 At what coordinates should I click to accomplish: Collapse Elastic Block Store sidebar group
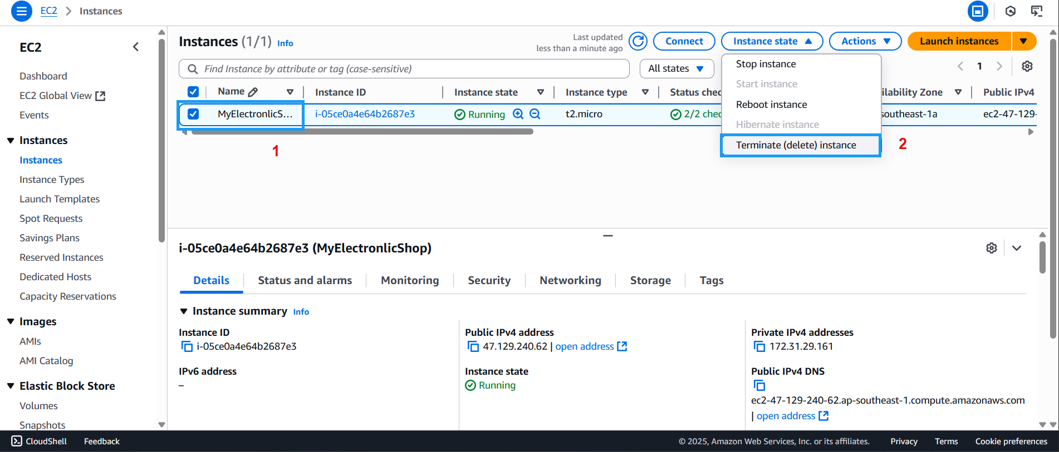coord(11,386)
